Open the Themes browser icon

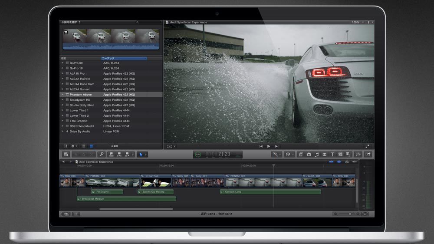pos(348,155)
